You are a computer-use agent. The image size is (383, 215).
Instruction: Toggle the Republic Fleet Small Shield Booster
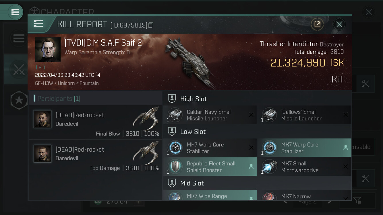coord(210,167)
